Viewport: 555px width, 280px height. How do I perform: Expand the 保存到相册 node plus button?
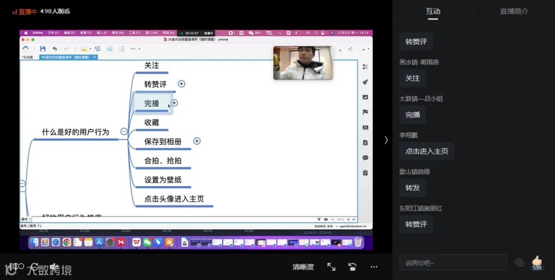tap(197, 141)
